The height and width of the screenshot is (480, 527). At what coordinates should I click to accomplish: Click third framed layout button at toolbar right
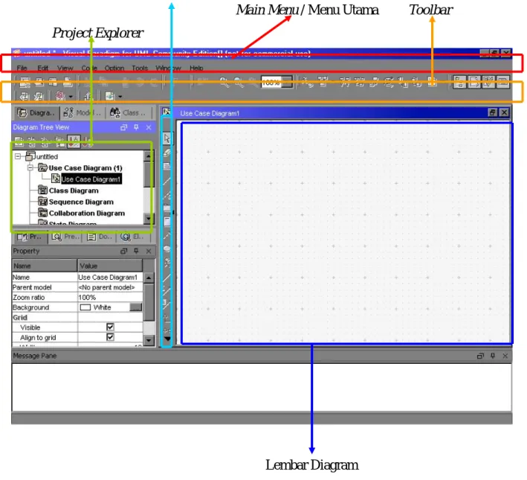point(488,82)
